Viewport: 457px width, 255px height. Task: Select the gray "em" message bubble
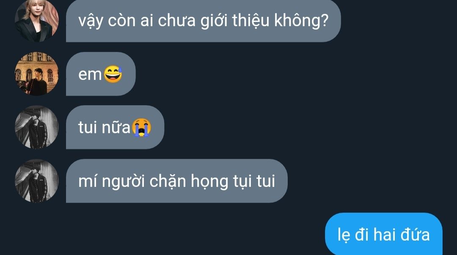(x=101, y=74)
